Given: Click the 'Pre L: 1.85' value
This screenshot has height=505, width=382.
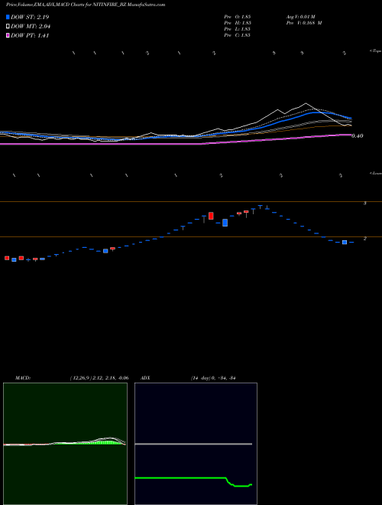Looking at the screenshot, I should point(238,29).
